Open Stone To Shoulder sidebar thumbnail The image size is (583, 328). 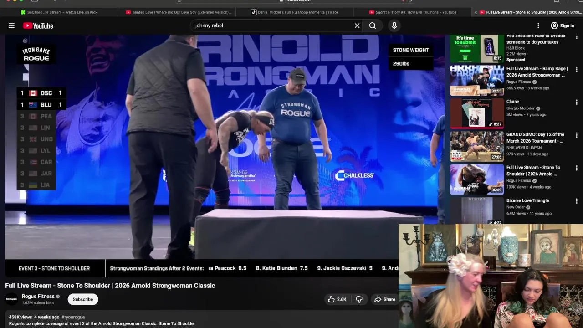coord(477,179)
